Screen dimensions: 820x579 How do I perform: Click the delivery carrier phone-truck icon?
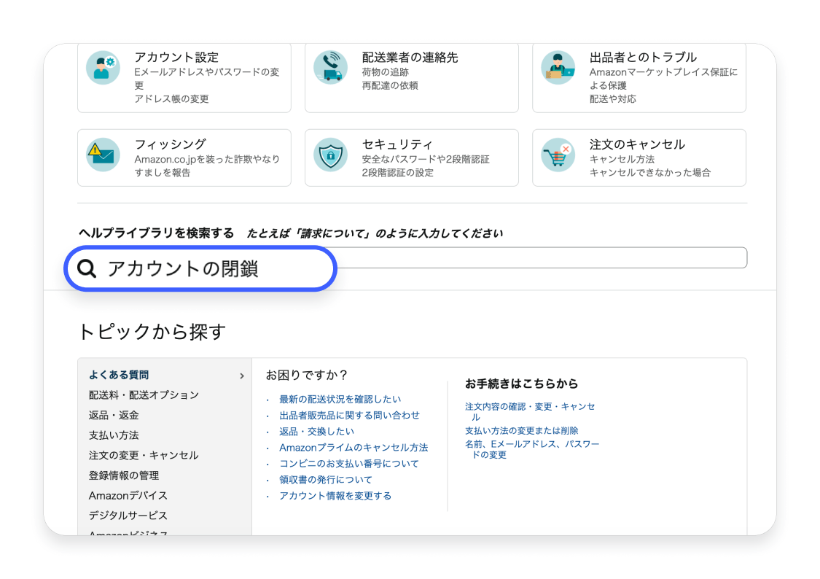pos(330,67)
